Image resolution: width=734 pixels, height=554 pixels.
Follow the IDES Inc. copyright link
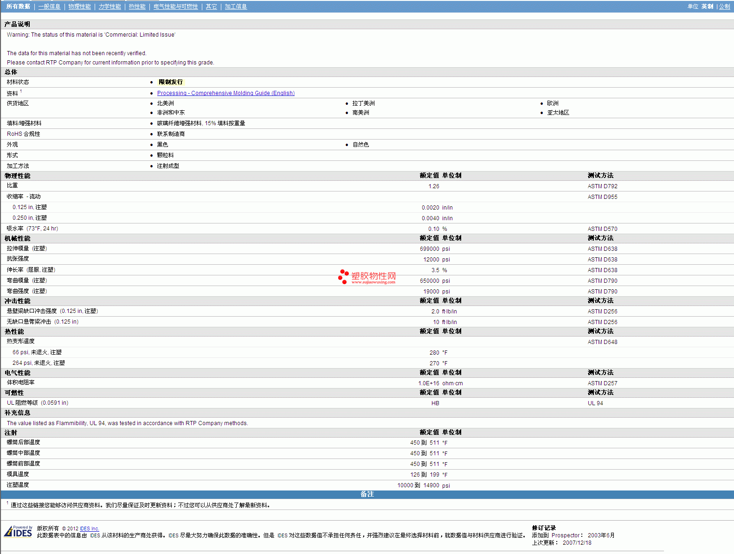89,529
